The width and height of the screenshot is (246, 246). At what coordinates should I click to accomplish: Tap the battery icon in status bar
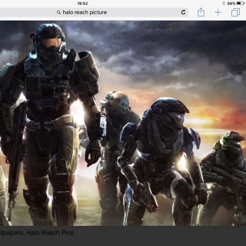point(240,3)
